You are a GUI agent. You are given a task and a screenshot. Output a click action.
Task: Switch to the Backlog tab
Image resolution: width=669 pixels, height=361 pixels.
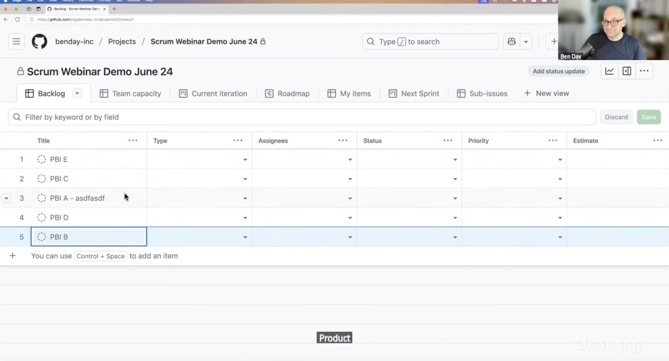pyautogui.click(x=45, y=94)
